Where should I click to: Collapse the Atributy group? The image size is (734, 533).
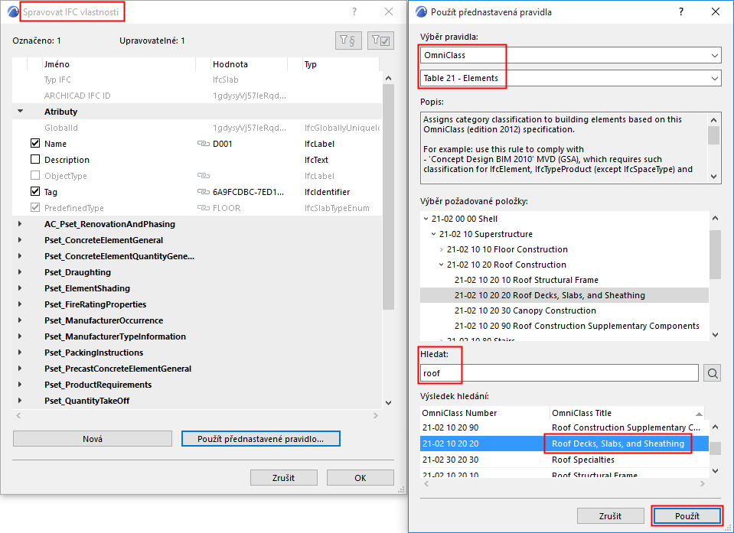coord(20,112)
